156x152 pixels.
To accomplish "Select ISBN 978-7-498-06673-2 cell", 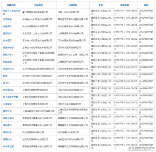I will coord(125,97).
